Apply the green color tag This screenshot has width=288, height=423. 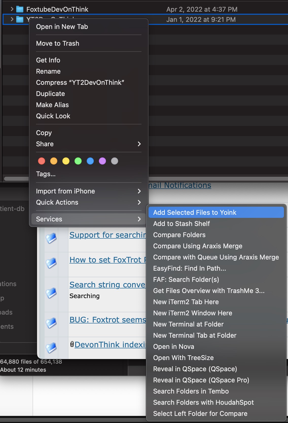pyautogui.click(x=78, y=161)
